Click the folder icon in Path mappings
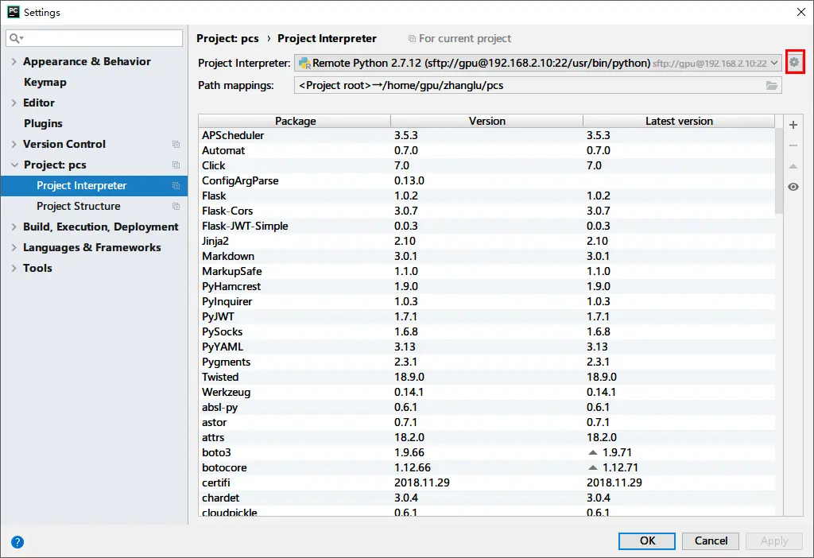This screenshot has height=558, width=814. [772, 85]
